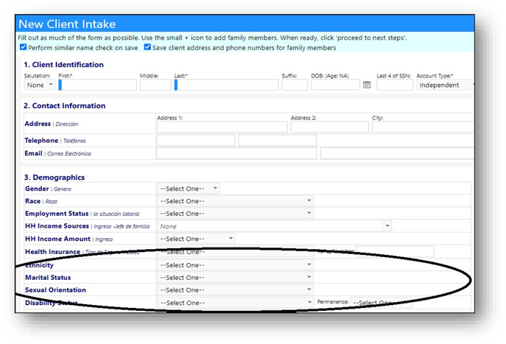Image resolution: width=506 pixels, height=344 pixels.
Task: Uncheck Perform similar name check on save
Action: point(24,47)
